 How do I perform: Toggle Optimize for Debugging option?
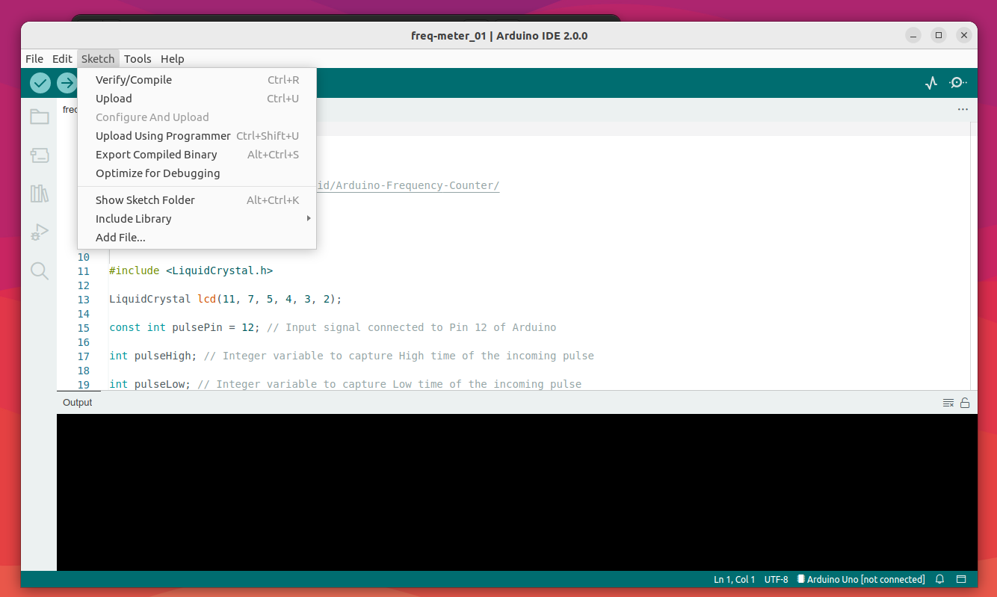[x=197, y=173]
